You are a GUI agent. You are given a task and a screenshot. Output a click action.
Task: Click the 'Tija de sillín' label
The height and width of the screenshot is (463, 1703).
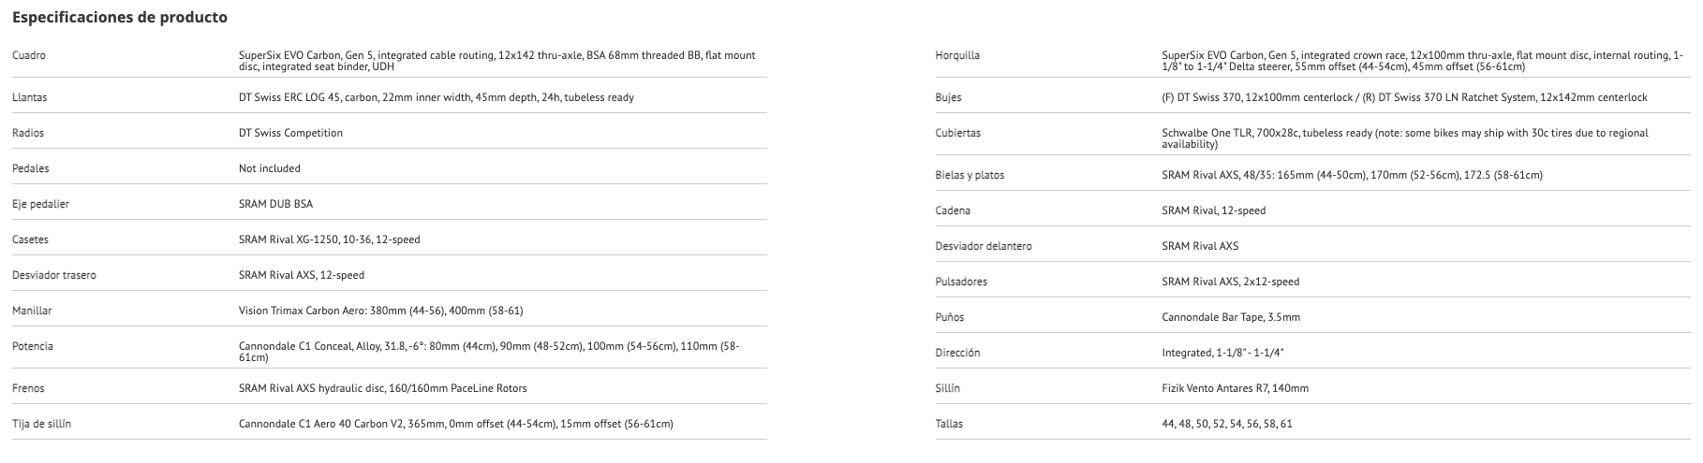coord(42,424)
